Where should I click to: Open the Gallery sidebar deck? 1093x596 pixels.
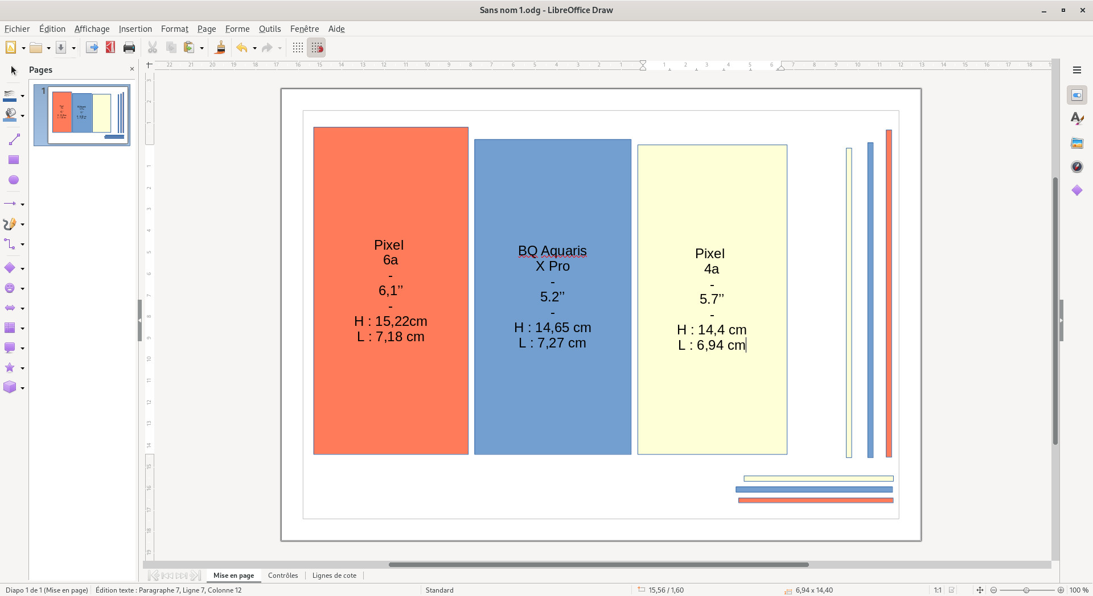pyautogui.click(x=1076, y=143)
